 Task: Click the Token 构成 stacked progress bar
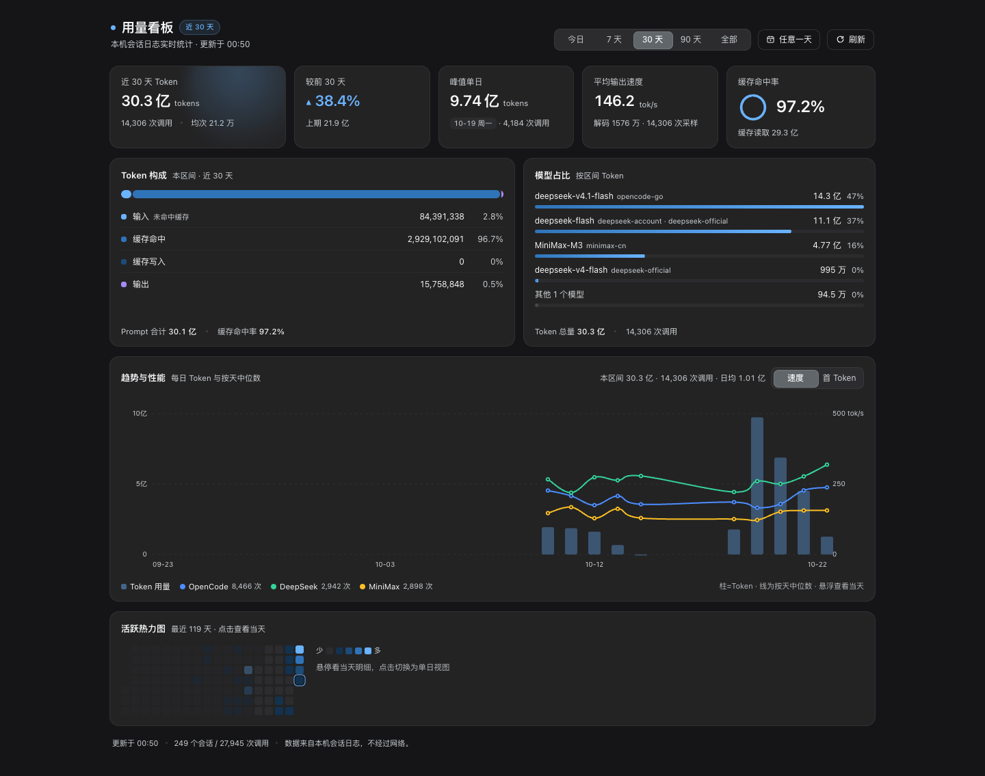[312, 194]
